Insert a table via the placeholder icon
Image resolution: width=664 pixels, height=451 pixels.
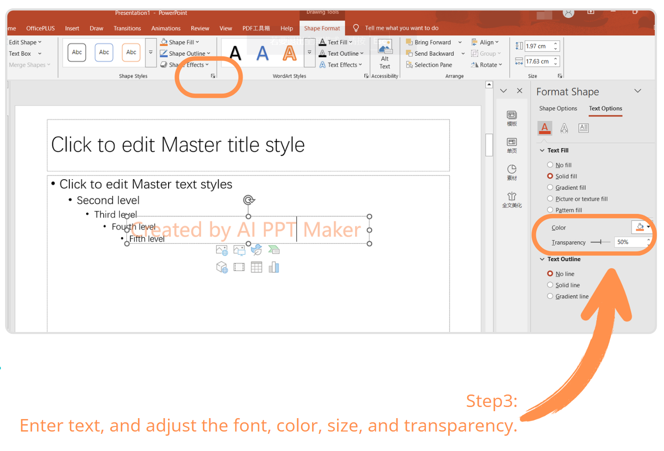click(x=257, y=267)
